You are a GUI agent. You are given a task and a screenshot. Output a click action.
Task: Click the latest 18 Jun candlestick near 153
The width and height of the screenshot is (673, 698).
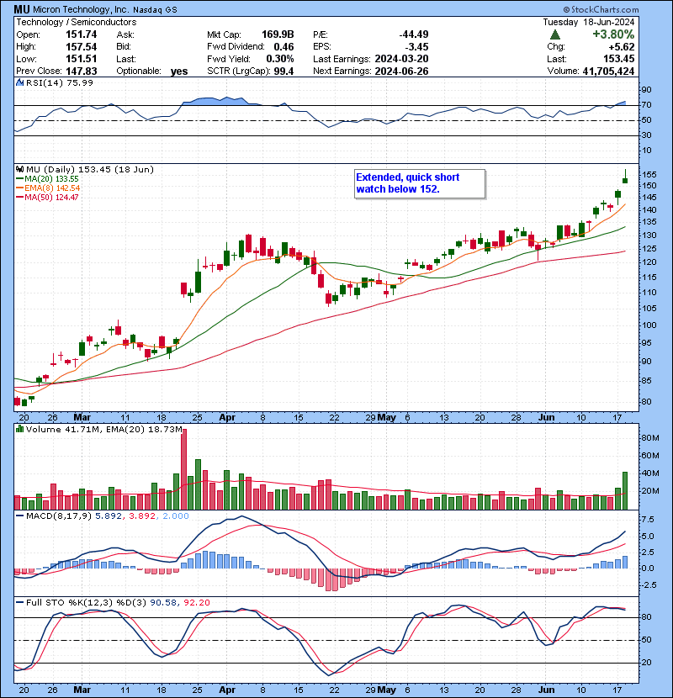coord(625,178)
